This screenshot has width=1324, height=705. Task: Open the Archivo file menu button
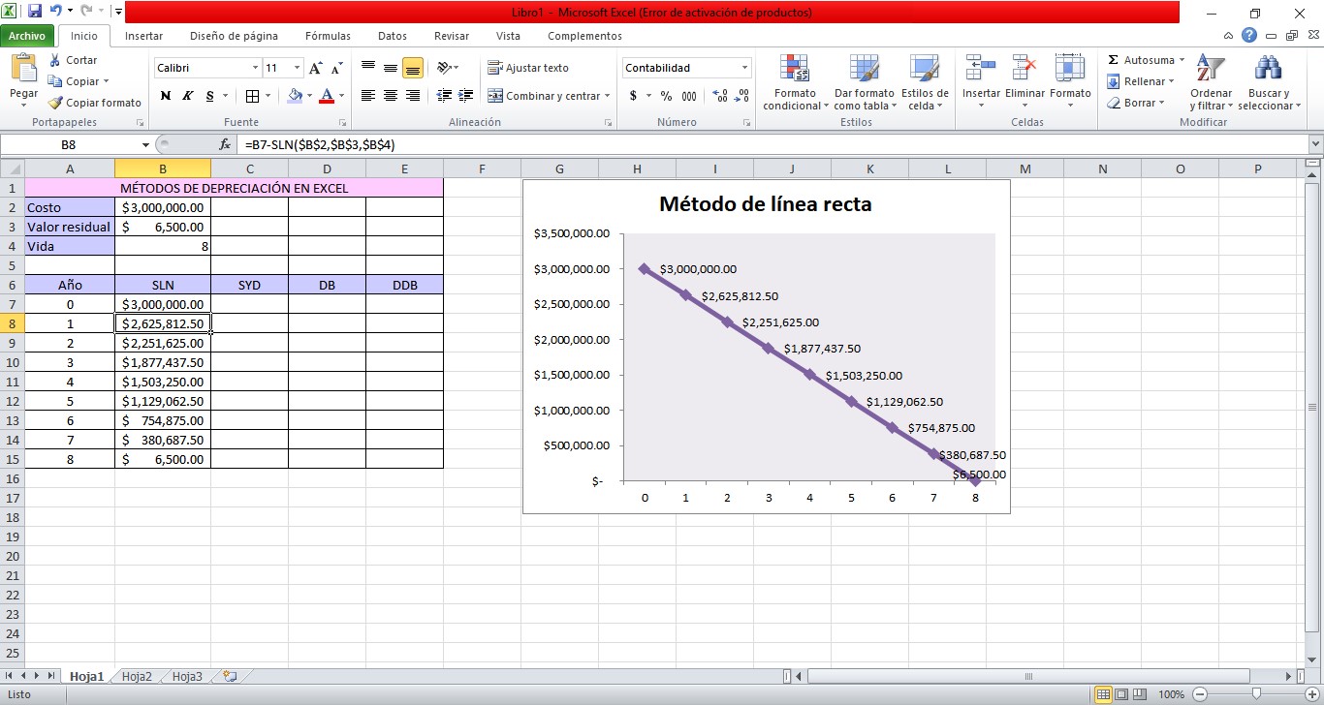click(x=27, y=36)
